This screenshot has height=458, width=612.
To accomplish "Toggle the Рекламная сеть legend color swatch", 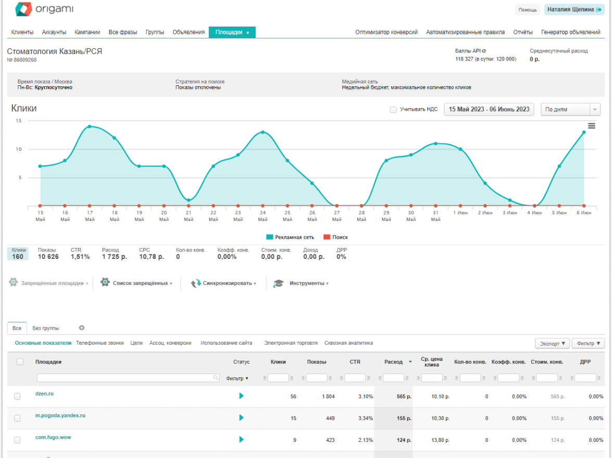I will pos(270,237).
